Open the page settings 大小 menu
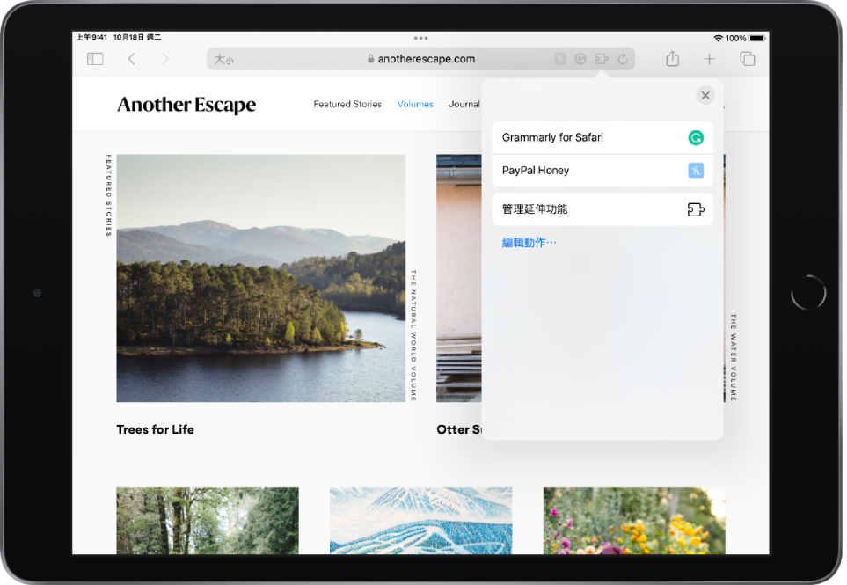847x585 pixels. pyautogui.click(x=224, y=60)
